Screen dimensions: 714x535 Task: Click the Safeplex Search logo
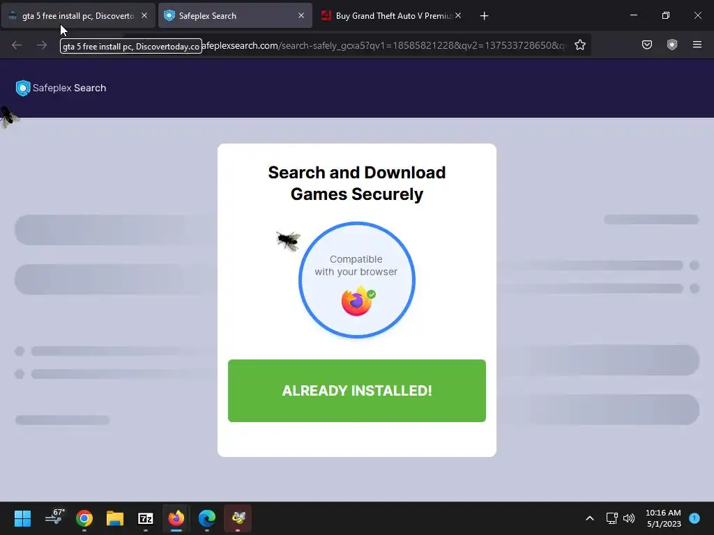(61, 88)
